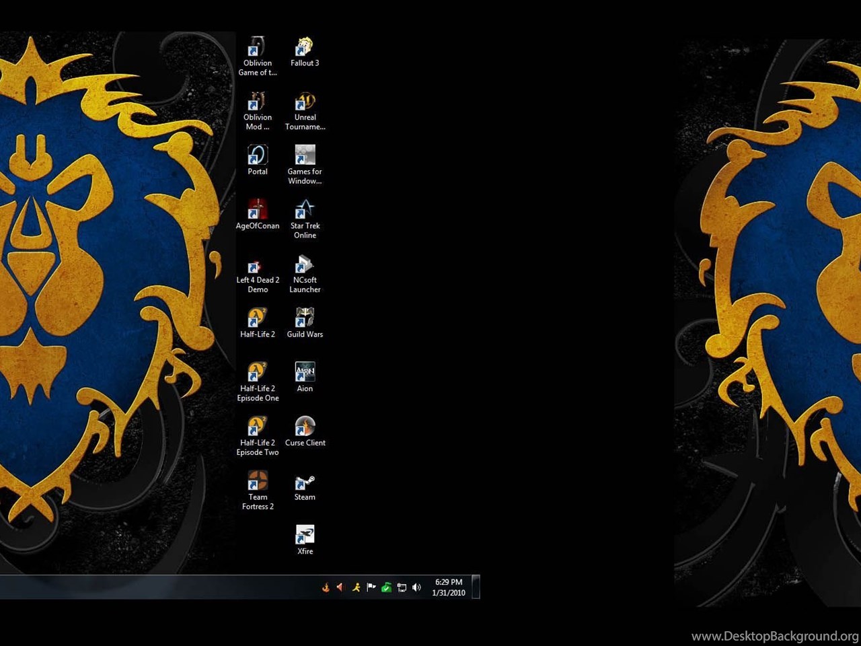
Task: Open the Aion shortcut
Action: pos(305,378)
